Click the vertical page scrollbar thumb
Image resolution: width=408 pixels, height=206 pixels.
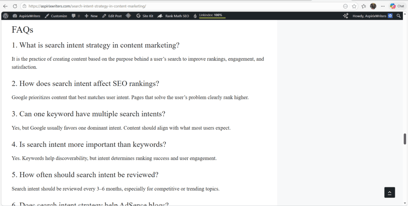click(x=405, y=139)
